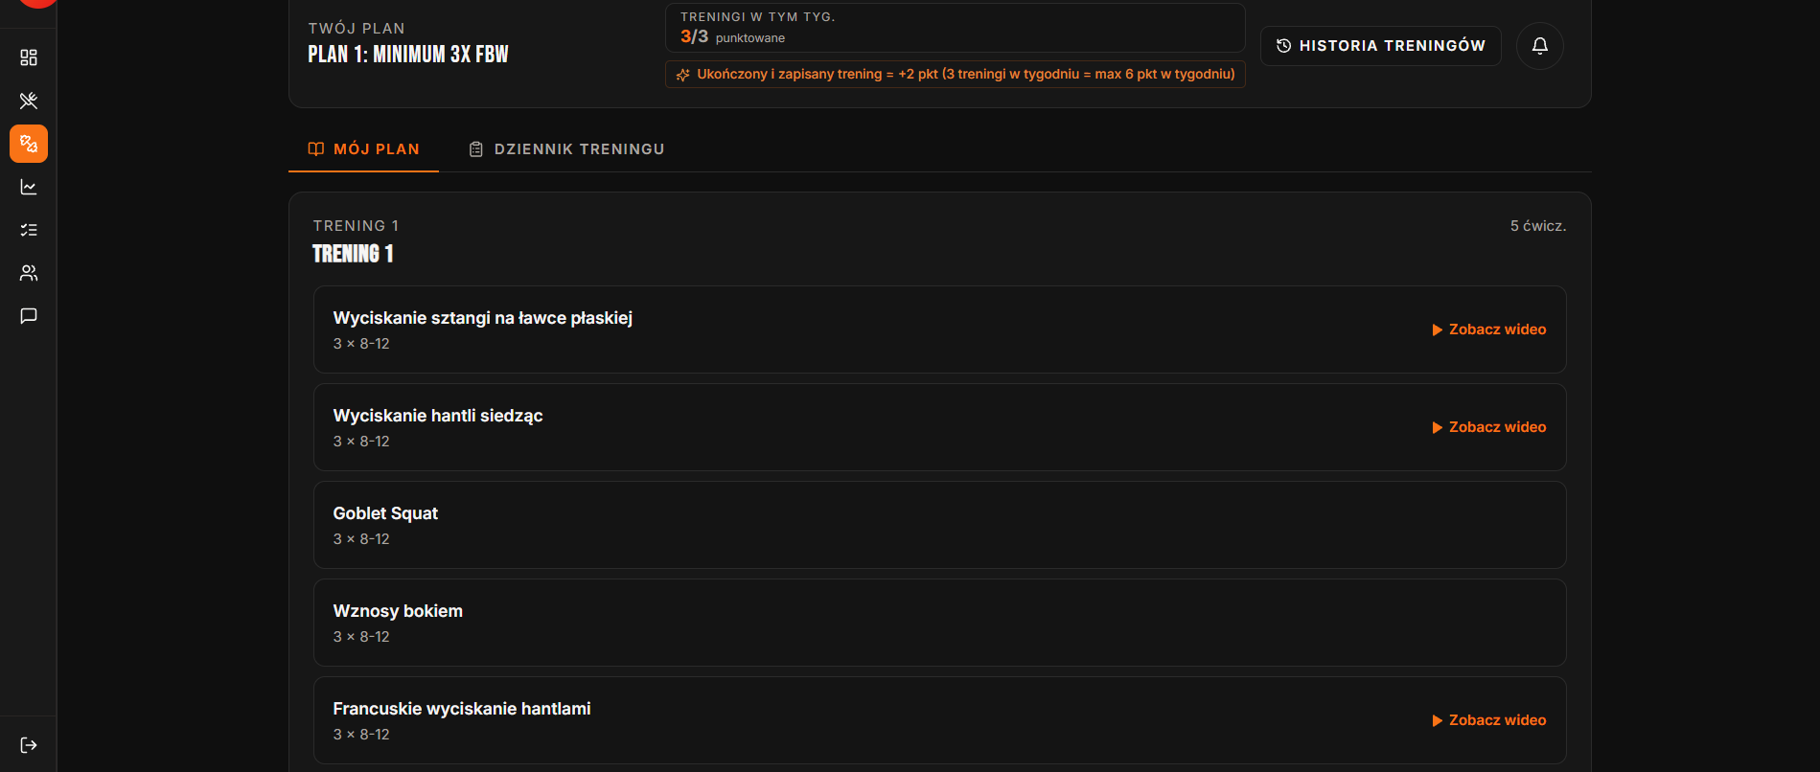
Task: Watch video for Wyciskanie hantli siedząc
Action: 1489,427
